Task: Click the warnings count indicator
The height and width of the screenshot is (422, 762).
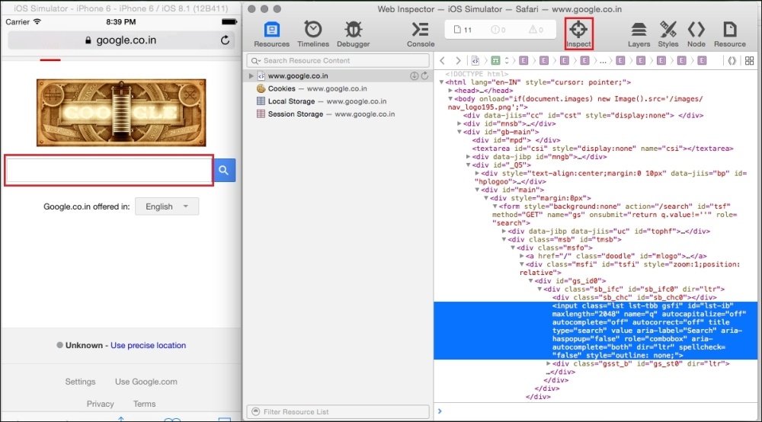Action: tap(536, 30)
